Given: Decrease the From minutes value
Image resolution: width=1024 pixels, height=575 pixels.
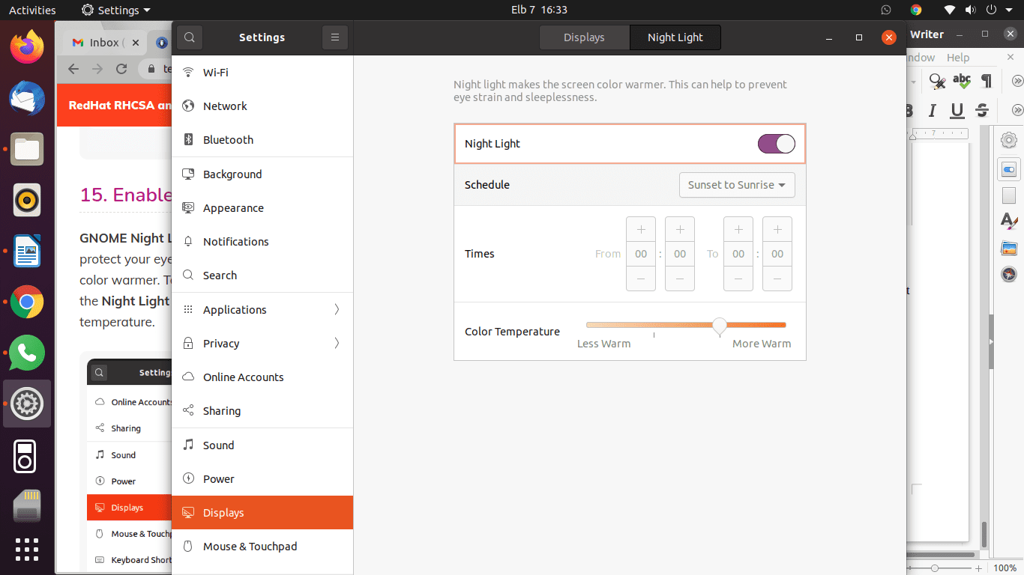Looking at the screenshot, I should pyautogui.click(x=680, y=279).
